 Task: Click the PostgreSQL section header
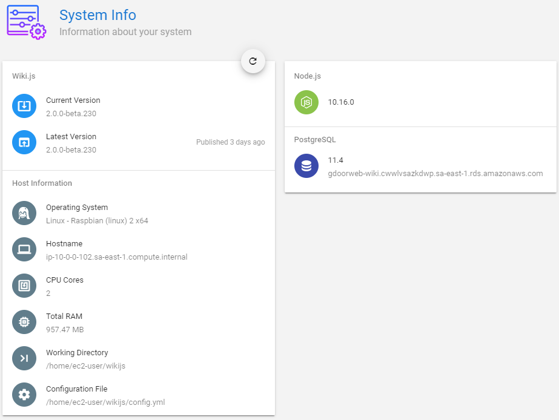tap(315, 140)
